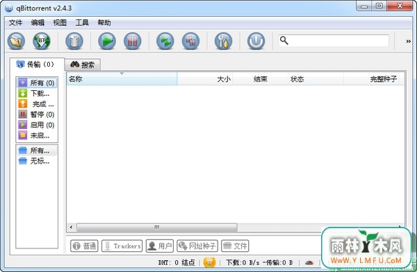The height and width of the screenshot is (272, 417).
Task: Select 所有 (0) status filter
Action: (x=36, y=83)
